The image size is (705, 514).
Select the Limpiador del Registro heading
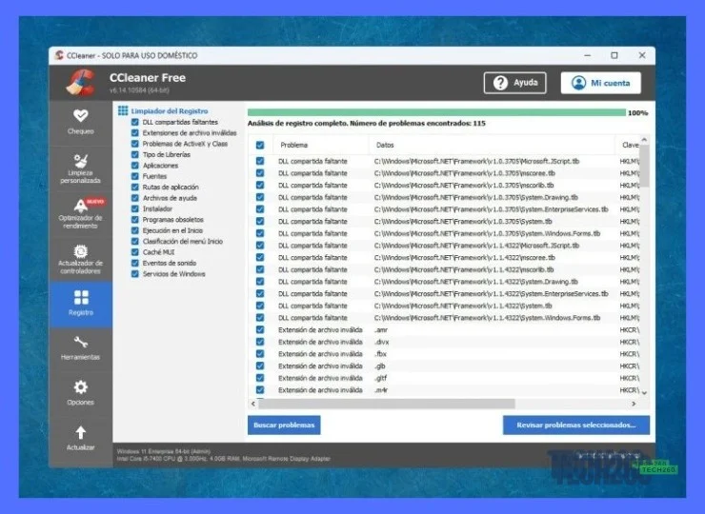(170, 111)
